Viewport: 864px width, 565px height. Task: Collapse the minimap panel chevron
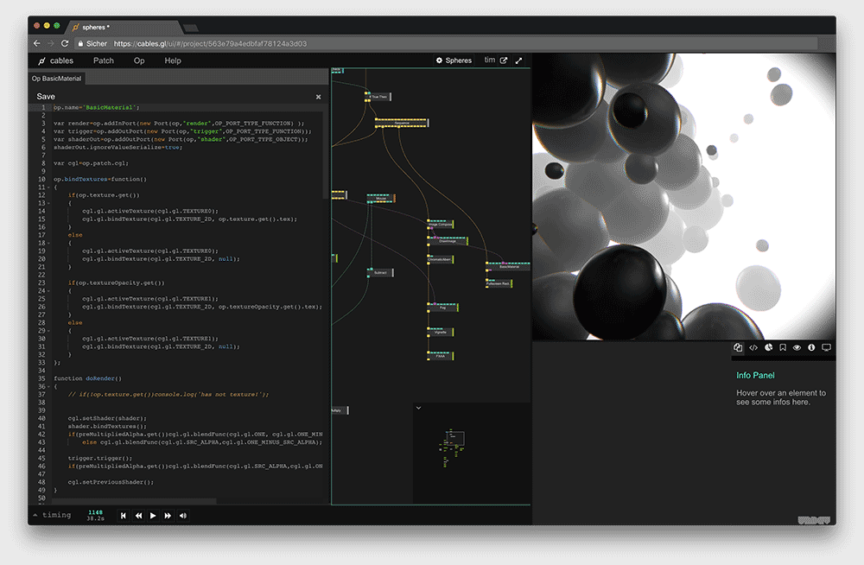(x=418, y=407)
